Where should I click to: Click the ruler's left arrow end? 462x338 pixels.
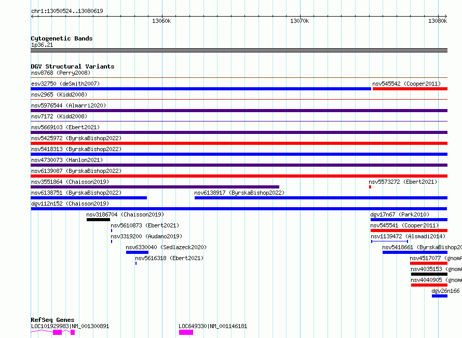click(x=32, y=17)
